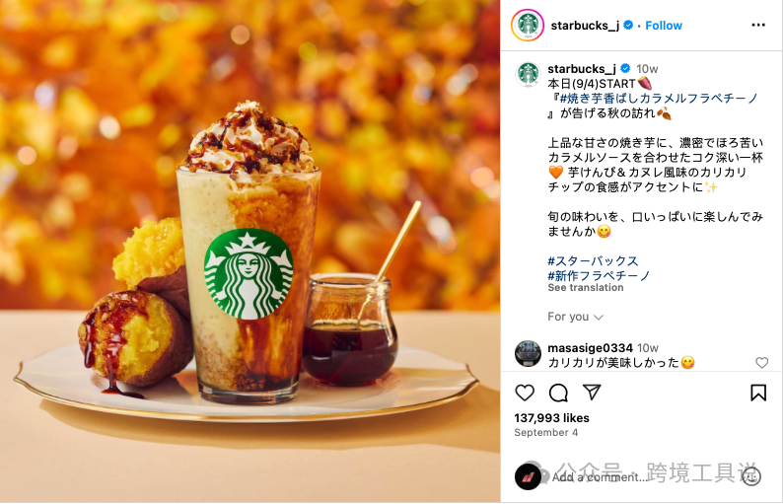The image size is (783, 504).
Task: Like masasige0334's comment with the small heart
Action: tap(761, 363)
